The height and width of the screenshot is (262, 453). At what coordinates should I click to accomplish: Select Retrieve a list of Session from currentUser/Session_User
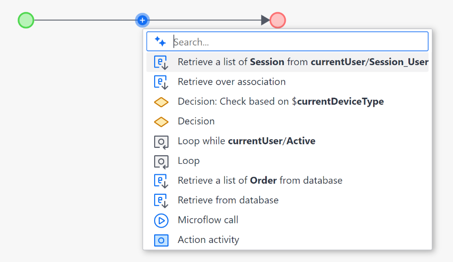coord(287,62)
